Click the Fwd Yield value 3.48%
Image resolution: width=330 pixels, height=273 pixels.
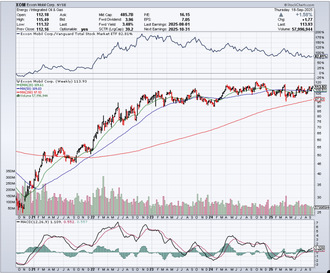[x=128, y=25]
